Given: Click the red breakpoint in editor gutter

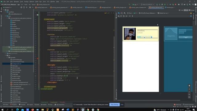Looking at the screenshot, I should coord(38,59).
